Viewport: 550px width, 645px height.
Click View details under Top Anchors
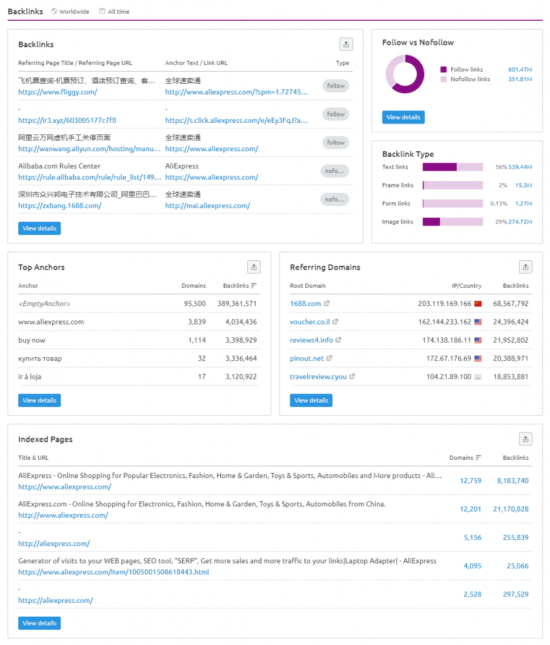pos(40,400)
